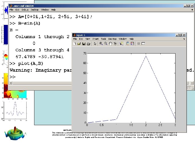The width and height of the screenshot is (195, 146).
Task: Click y-axis tick label 70 in Figure 1
Action: pyautogui.click(x=85, y=53)
